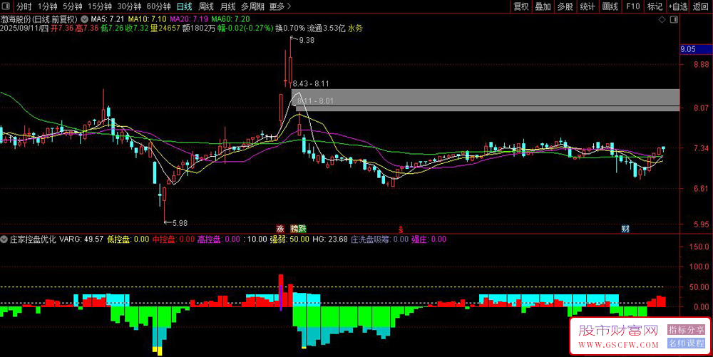Click the 强庄: 0.00 indicator label

coord(429,239)
